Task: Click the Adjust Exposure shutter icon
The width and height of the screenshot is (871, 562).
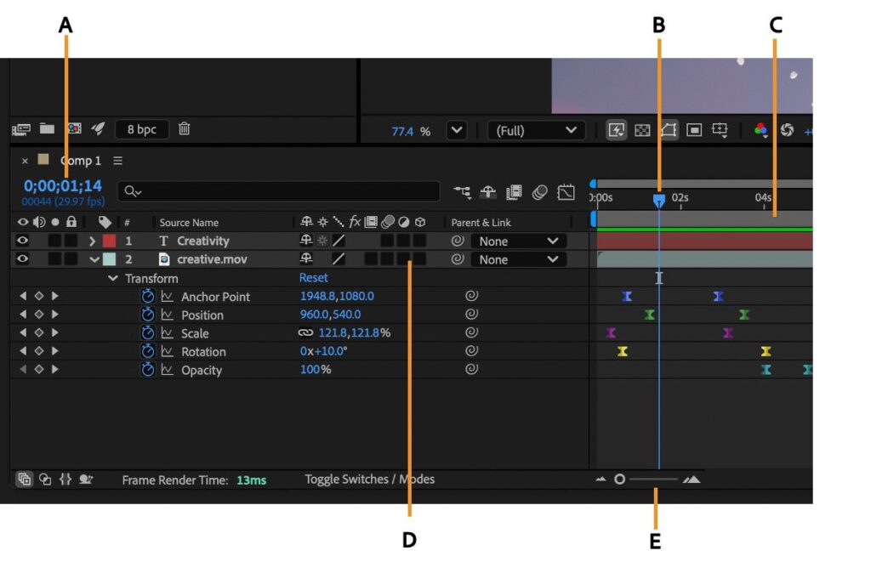Action: coord(788,130)
